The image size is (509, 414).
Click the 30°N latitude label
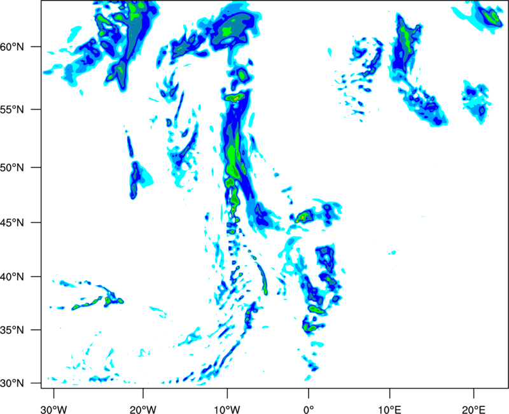pos(12,383)
